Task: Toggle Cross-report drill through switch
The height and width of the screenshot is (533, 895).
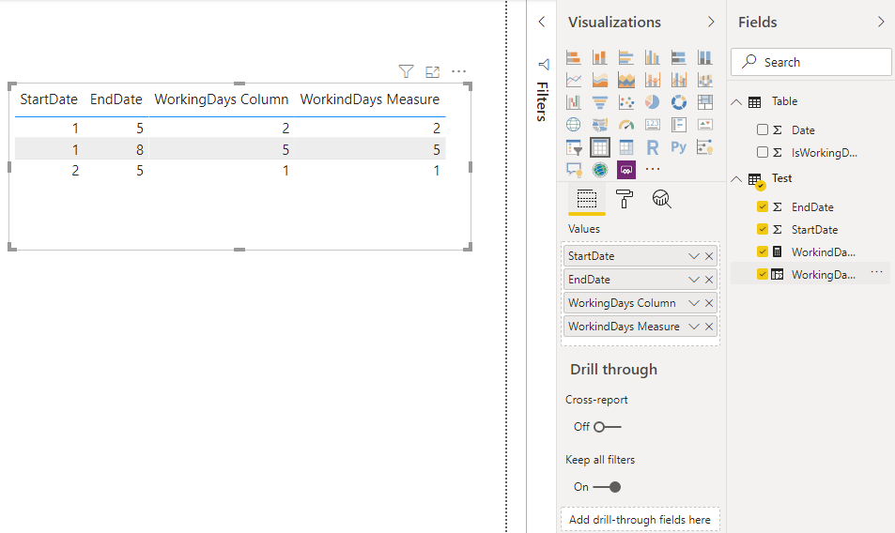Action: pos(607,427)
